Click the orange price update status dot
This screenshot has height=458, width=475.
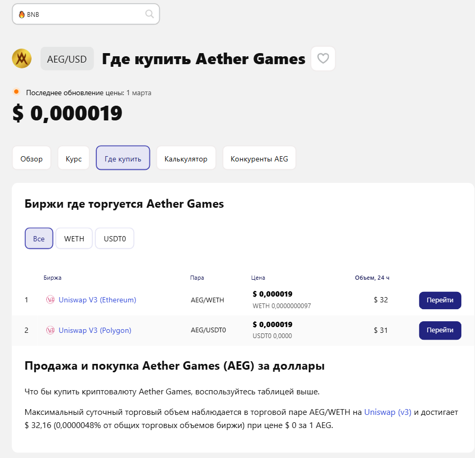[x=16, y=91]
